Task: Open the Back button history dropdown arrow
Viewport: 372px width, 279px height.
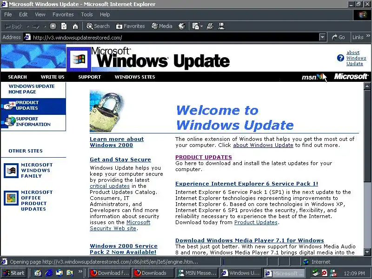Action: (x=28, y=27)
